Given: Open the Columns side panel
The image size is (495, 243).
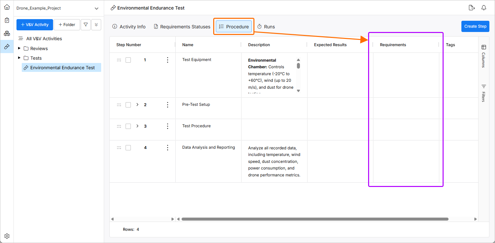Looking at the screenshot, I should coord(483,56).
